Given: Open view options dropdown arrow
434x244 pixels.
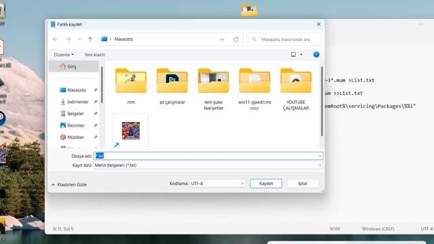Looking at the screenshot, I should [x=301, y=54].
